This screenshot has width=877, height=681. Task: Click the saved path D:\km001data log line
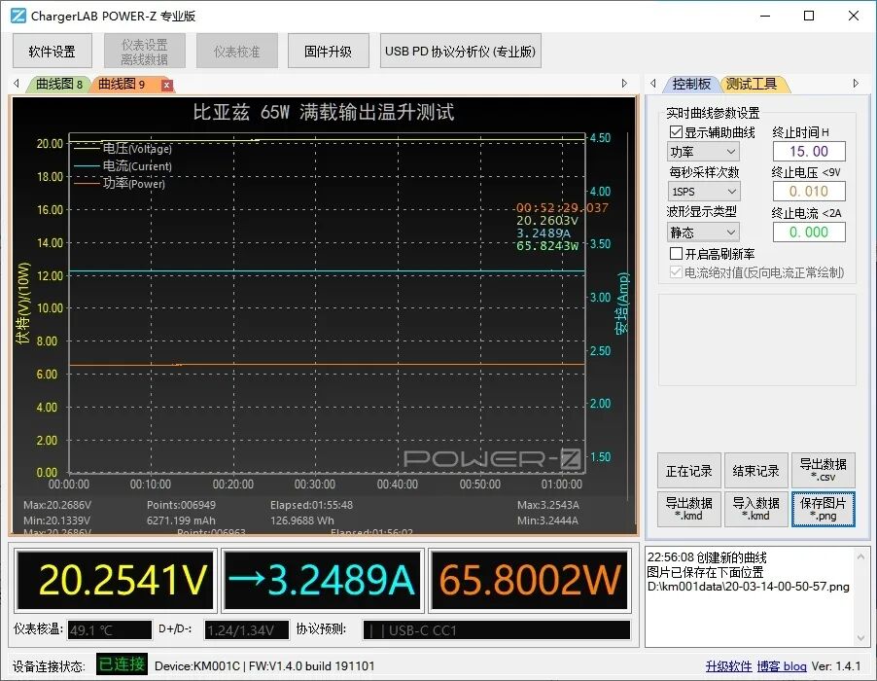[x=749, y=587]
